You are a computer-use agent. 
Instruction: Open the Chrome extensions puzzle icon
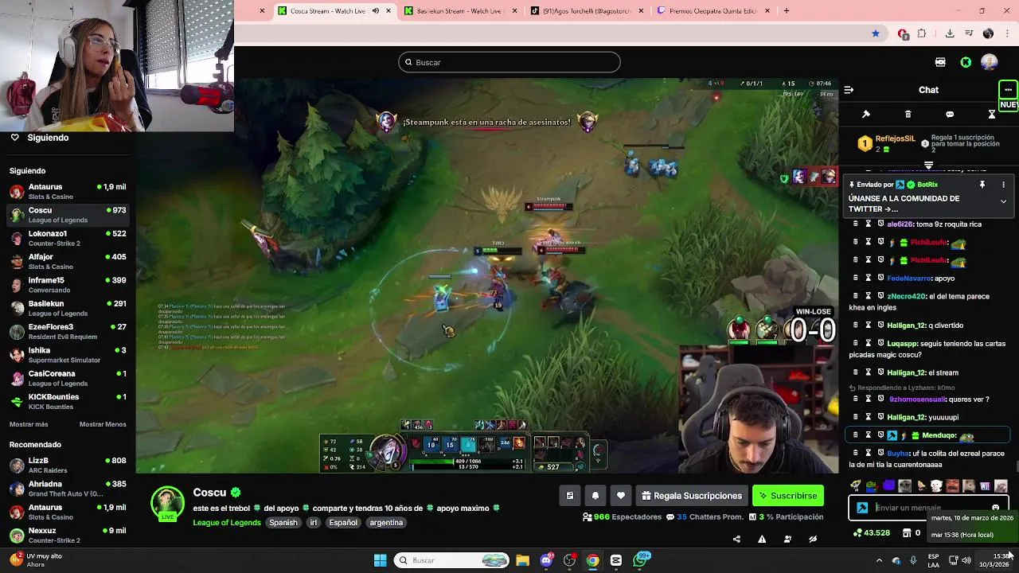pyautogui.click(x=922, y=33)
